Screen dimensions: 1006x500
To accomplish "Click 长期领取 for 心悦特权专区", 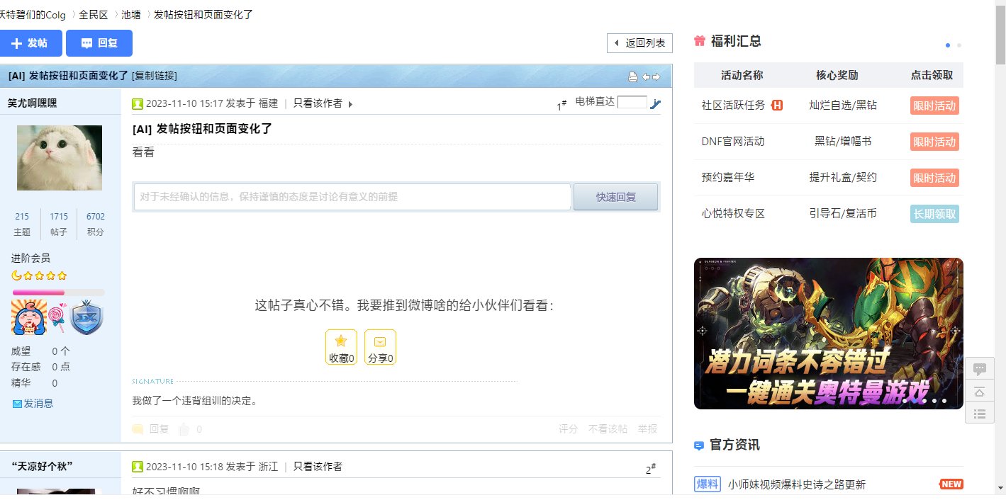I will 934,214.
